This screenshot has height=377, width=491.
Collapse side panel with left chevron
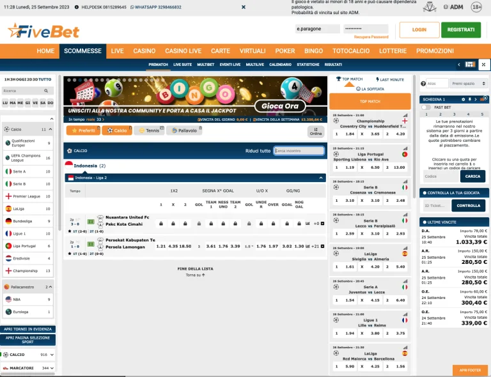(459, 65)
